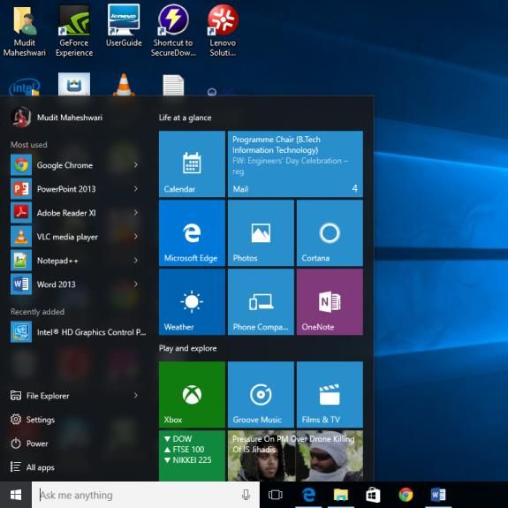508x508 pixels.
Task: Click the microphone icon in search box
Action: [x=246, y=495]
